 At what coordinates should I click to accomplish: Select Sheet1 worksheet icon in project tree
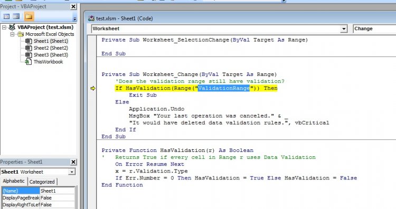point(29,41)
